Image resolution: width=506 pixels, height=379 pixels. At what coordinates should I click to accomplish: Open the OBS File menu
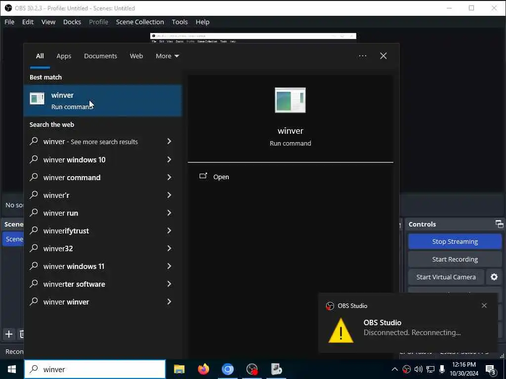coord(9,22)
